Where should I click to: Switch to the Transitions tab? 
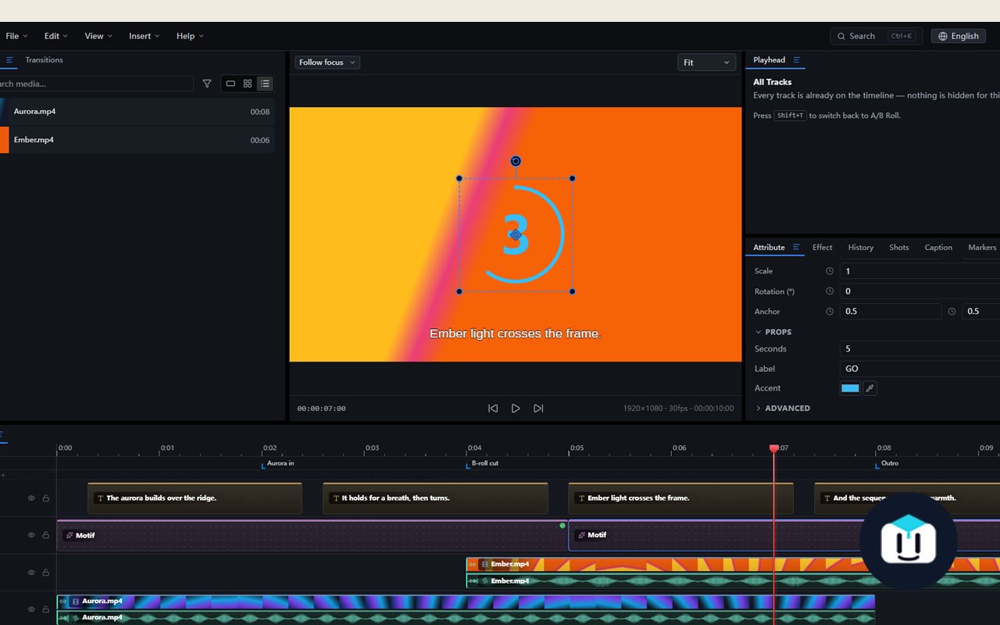44,60
